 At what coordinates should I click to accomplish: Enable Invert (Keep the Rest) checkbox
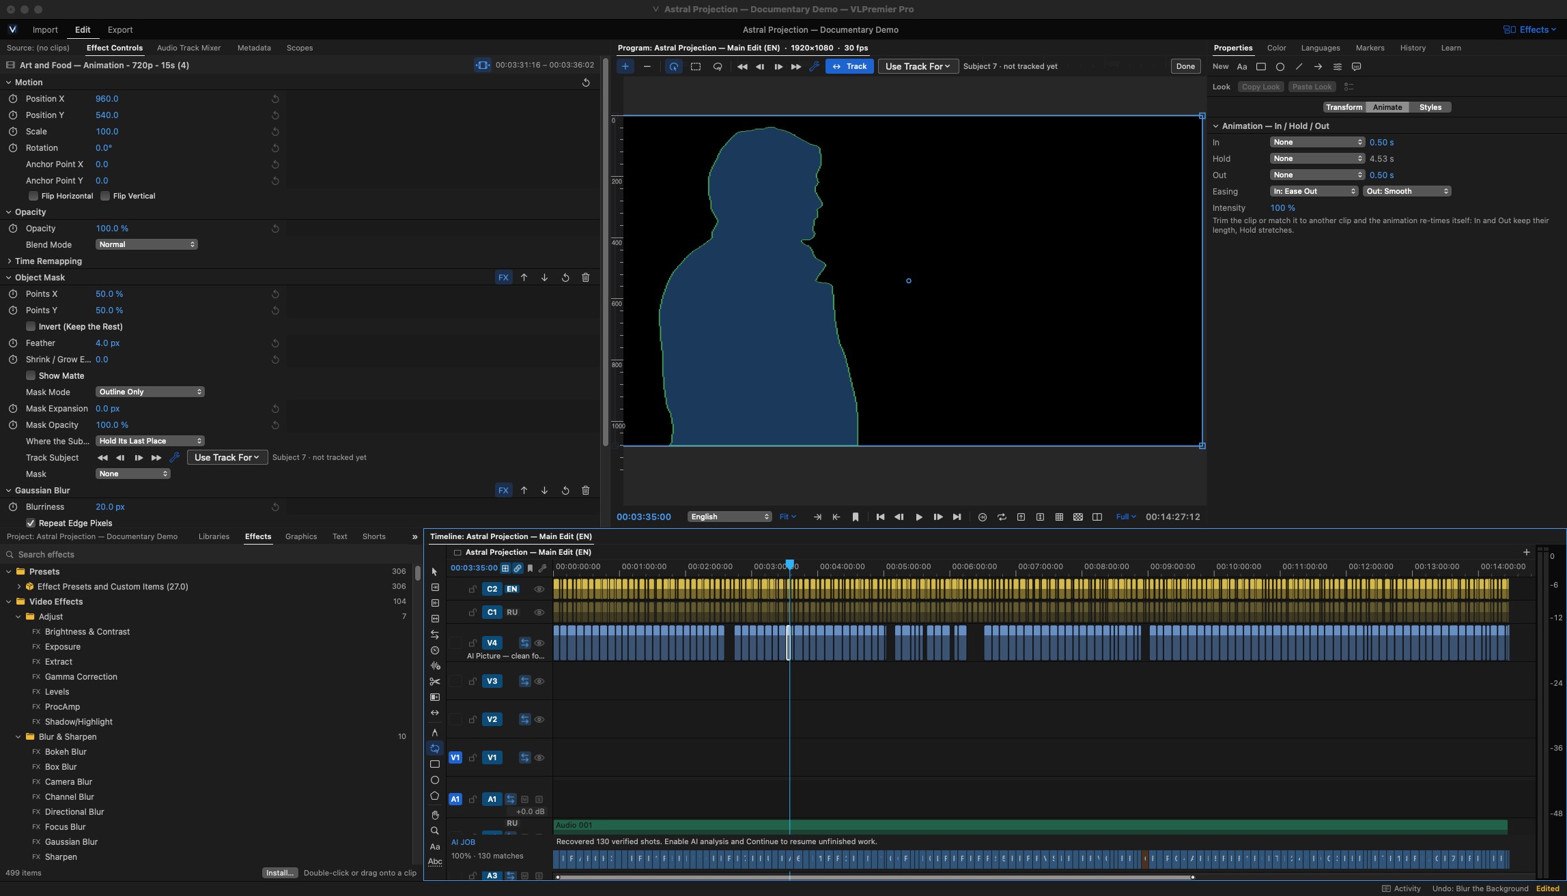31,326
